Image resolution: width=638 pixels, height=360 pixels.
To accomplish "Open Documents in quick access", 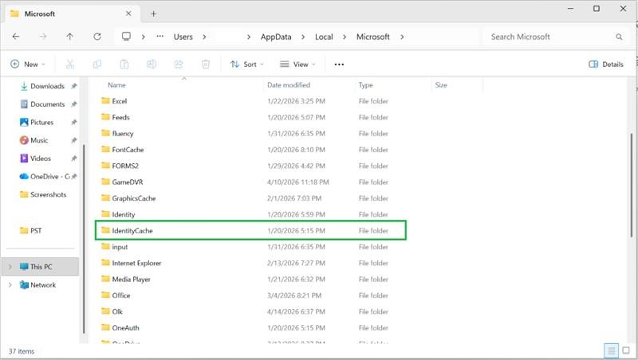I will (x=47, y=104).
